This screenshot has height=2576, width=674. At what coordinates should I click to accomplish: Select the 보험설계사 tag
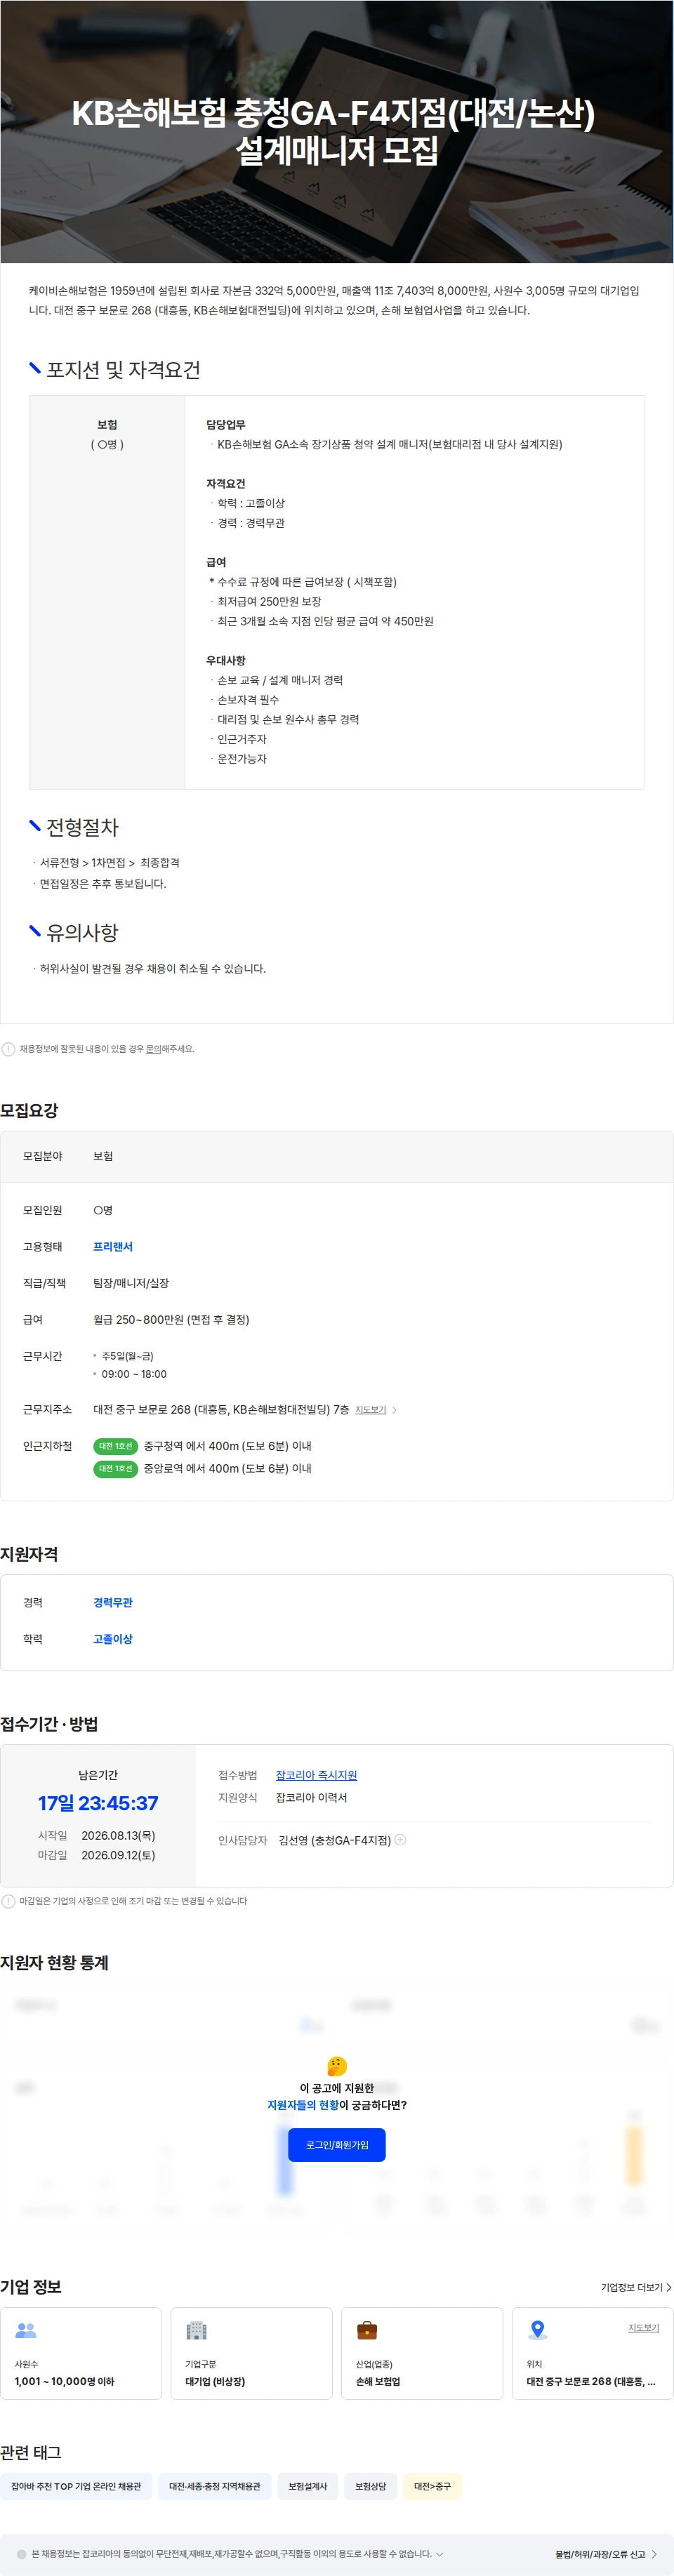pyautogui.click(x=307, y=2486)
